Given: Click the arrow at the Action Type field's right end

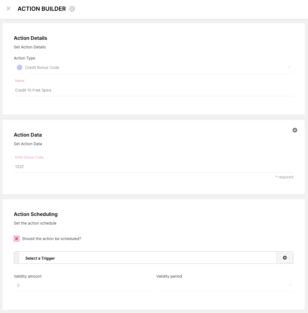Looking at the screenshot, I should [x=289, y=67].
